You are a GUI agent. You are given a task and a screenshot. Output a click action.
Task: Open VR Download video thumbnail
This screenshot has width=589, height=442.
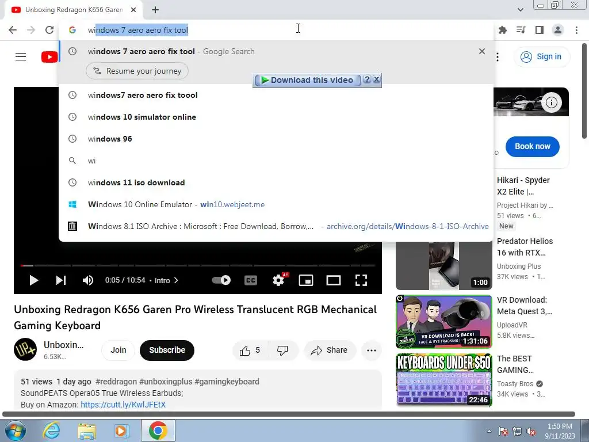(x=443, y=322)
